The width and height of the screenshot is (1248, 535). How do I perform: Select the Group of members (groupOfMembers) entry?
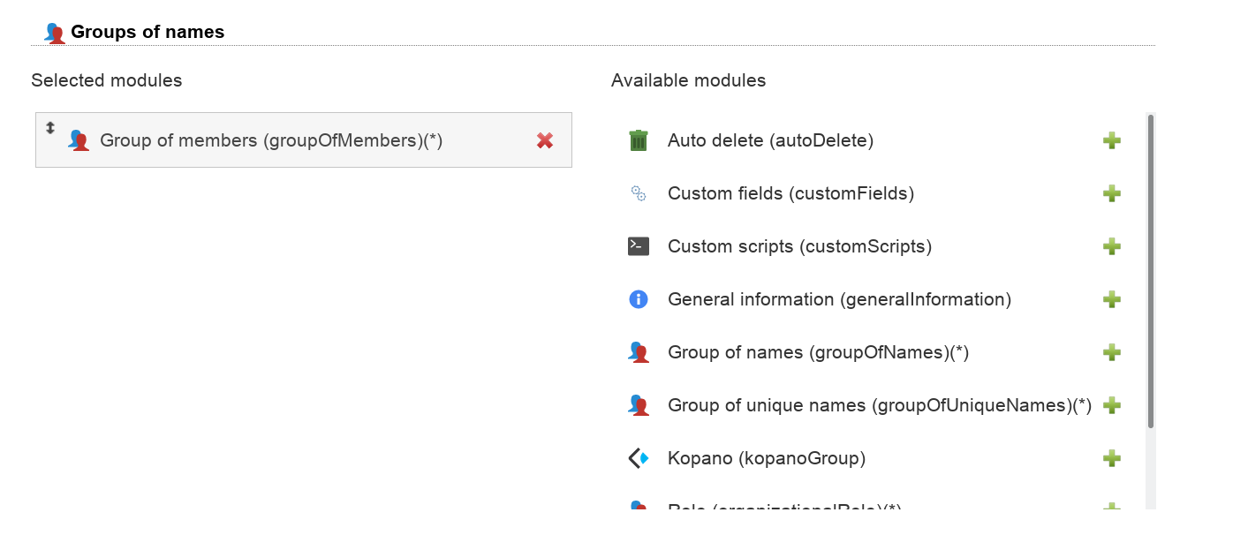271,140
